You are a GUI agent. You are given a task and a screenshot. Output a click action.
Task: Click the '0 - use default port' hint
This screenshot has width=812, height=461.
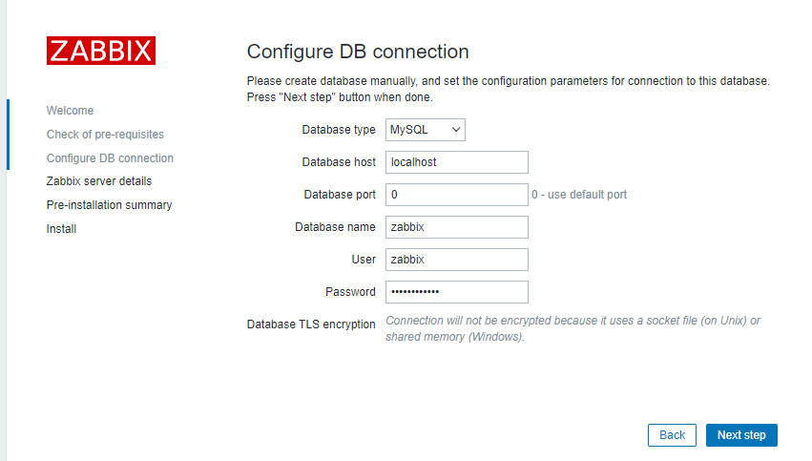point(579,195)
